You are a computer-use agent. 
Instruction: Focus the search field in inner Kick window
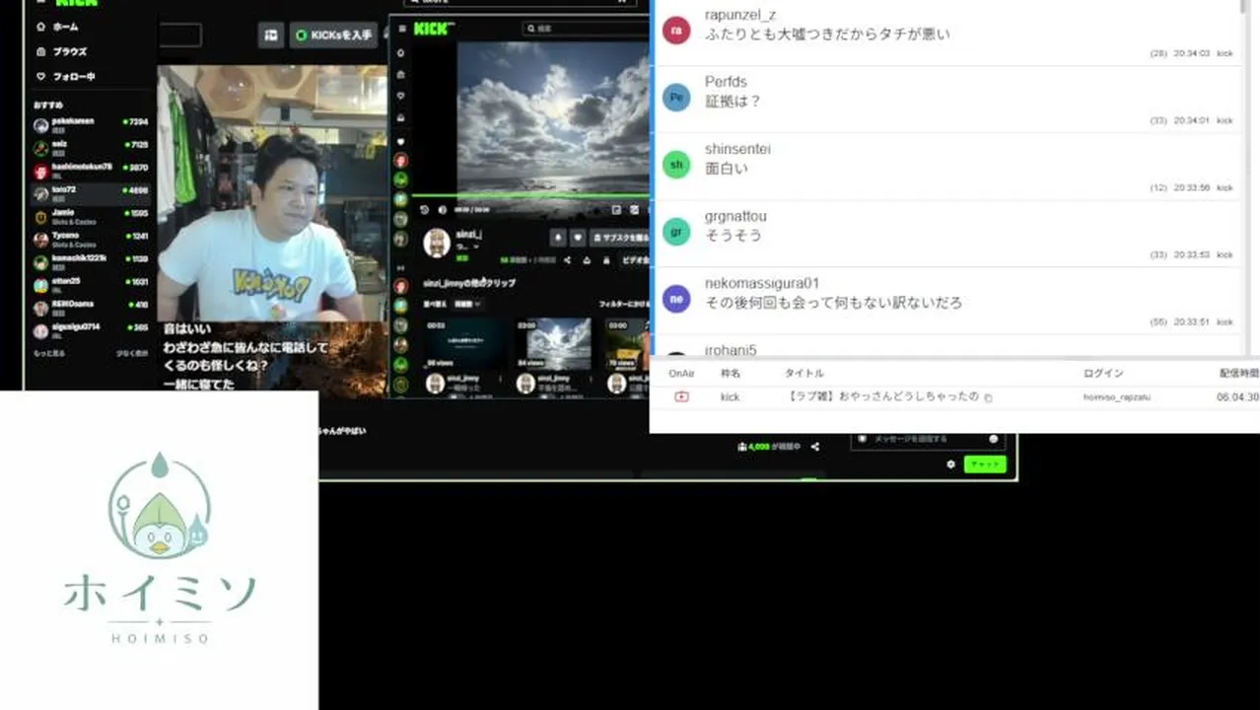pyautogui.click(x=584, y=29)
